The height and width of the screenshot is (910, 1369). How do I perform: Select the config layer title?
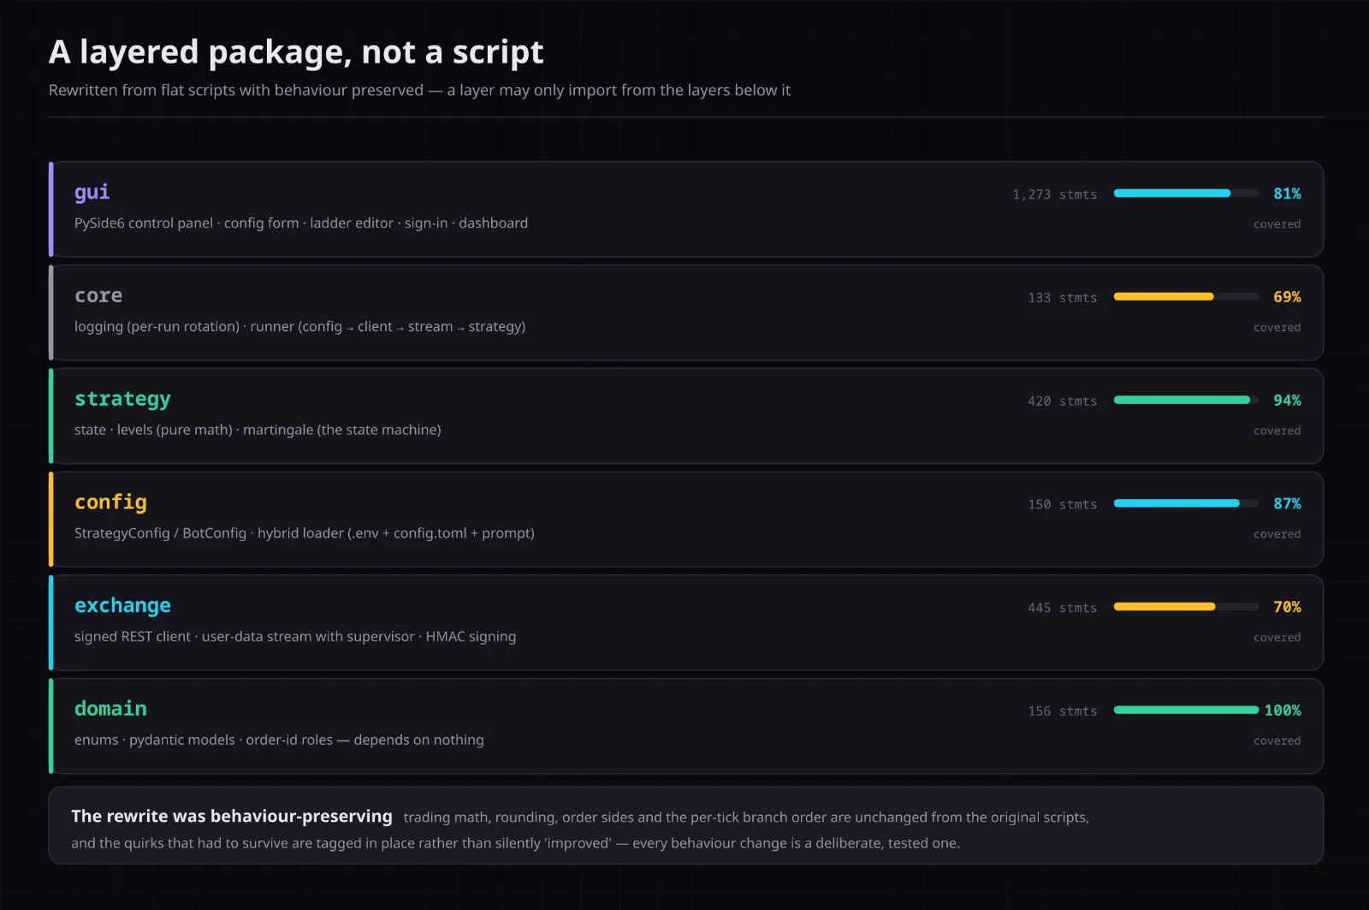110,503
